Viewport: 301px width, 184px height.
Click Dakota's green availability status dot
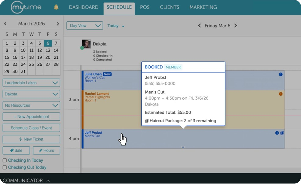[82, 48]
